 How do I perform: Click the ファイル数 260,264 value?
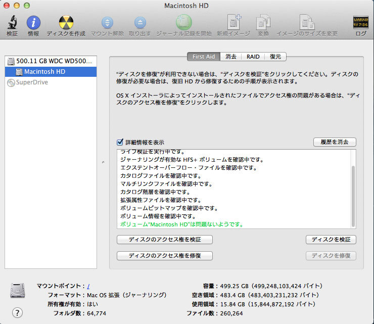pos(231,313)
